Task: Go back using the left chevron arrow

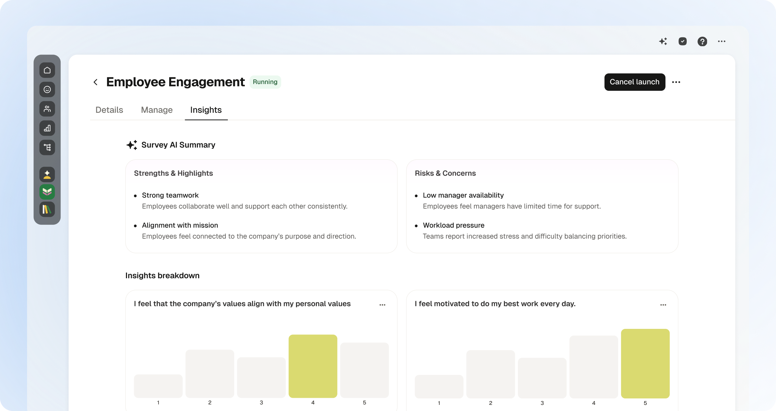Action: [x=95, y=82]
